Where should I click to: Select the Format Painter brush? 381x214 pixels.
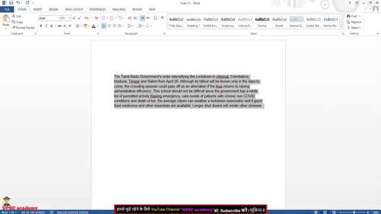coord(23,28)
